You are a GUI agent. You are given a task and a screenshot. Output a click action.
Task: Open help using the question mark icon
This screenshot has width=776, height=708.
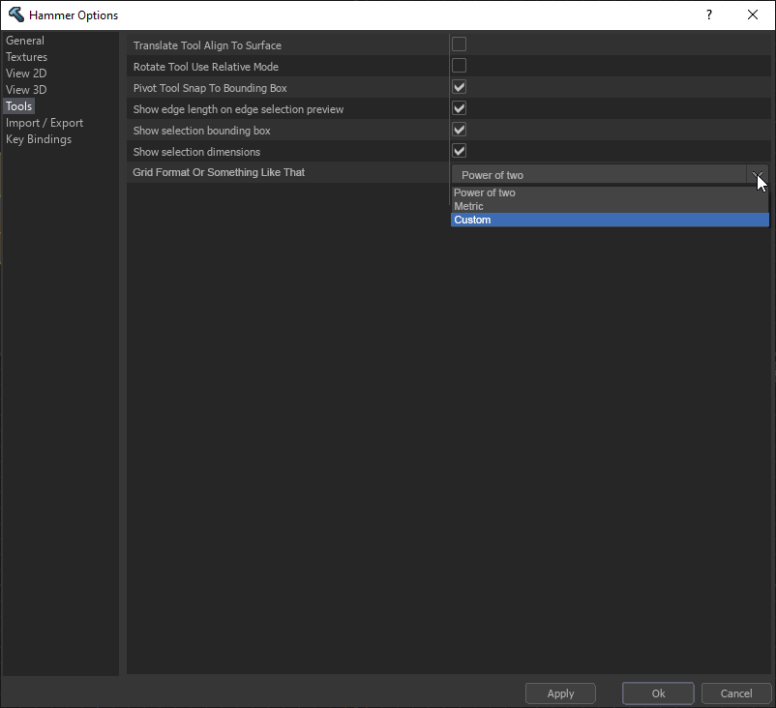coord(708,15)
